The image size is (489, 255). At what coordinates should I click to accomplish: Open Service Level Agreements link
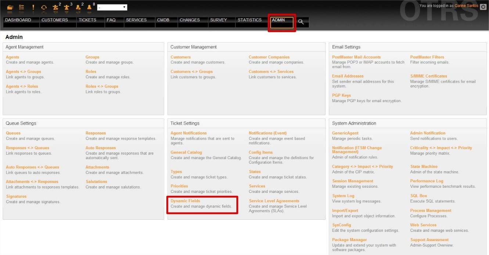click(x=274, y=201)
